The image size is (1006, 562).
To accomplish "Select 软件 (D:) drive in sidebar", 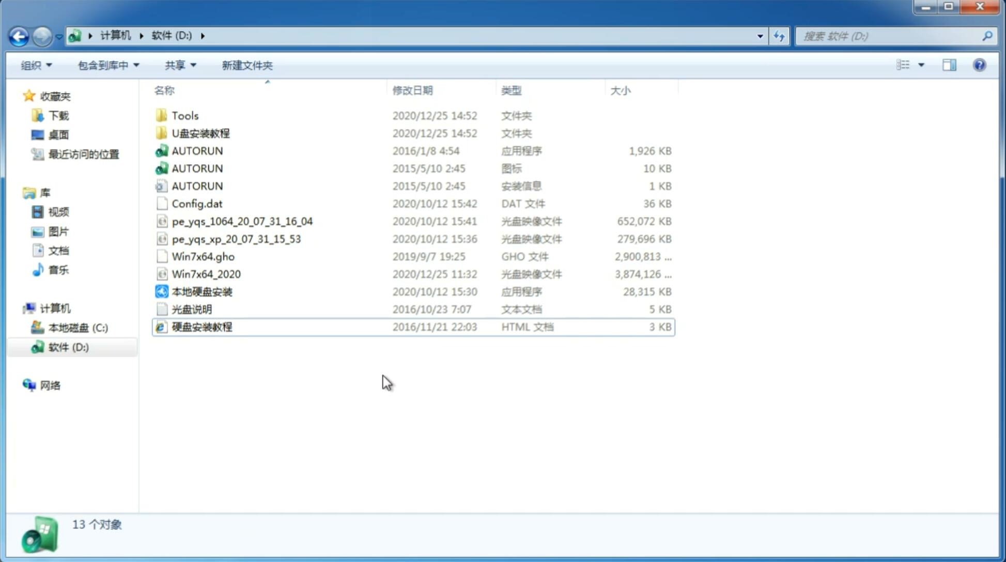I will 68,347.
